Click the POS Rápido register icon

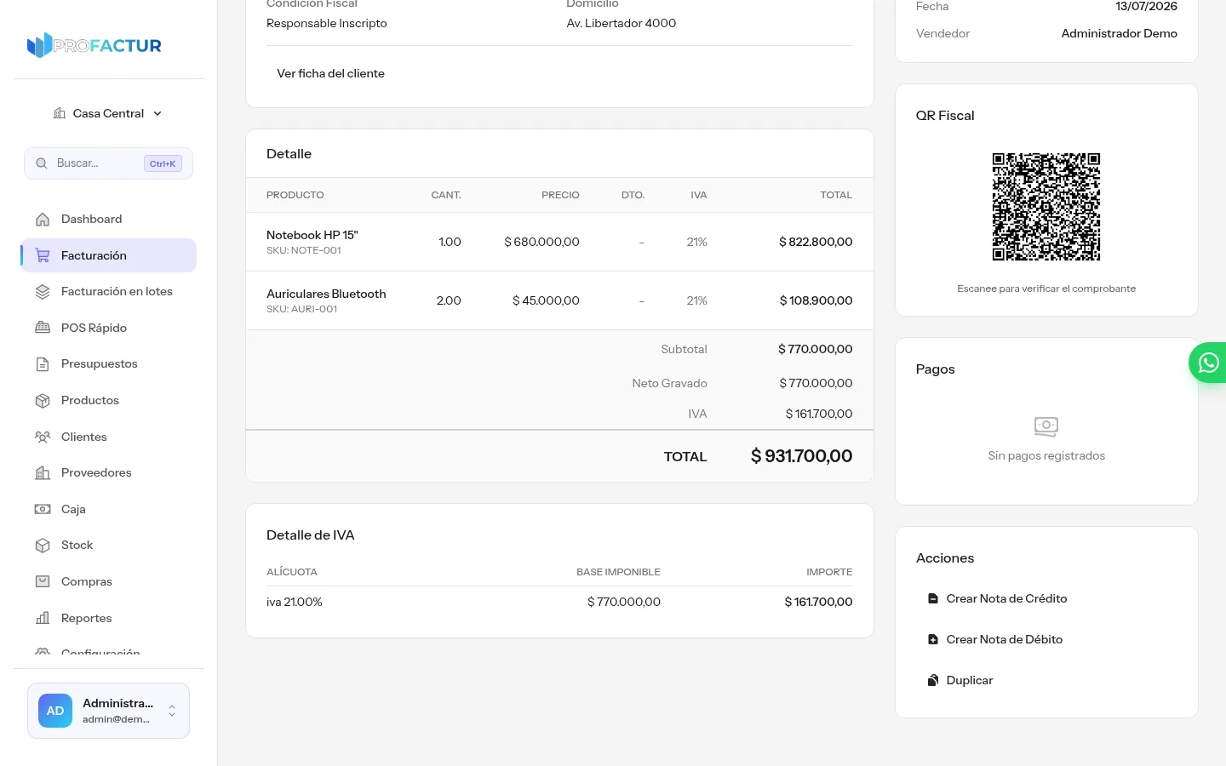43,328
